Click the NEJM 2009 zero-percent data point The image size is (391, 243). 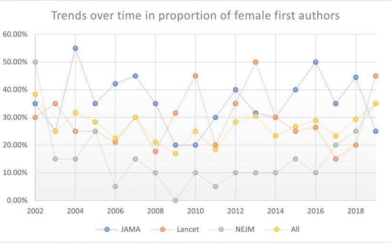[175, 200]
